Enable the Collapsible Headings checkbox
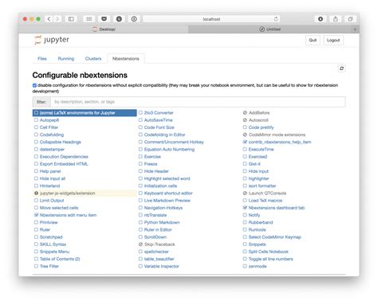378x301 pixels. tap(36, 142)
